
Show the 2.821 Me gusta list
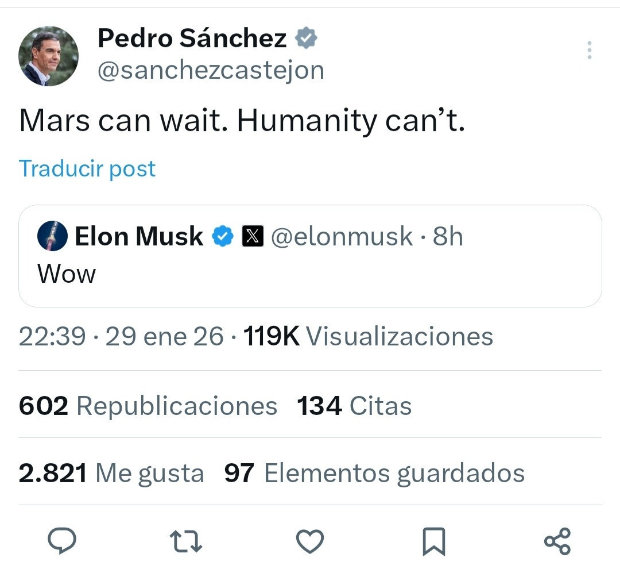point(111,474)
